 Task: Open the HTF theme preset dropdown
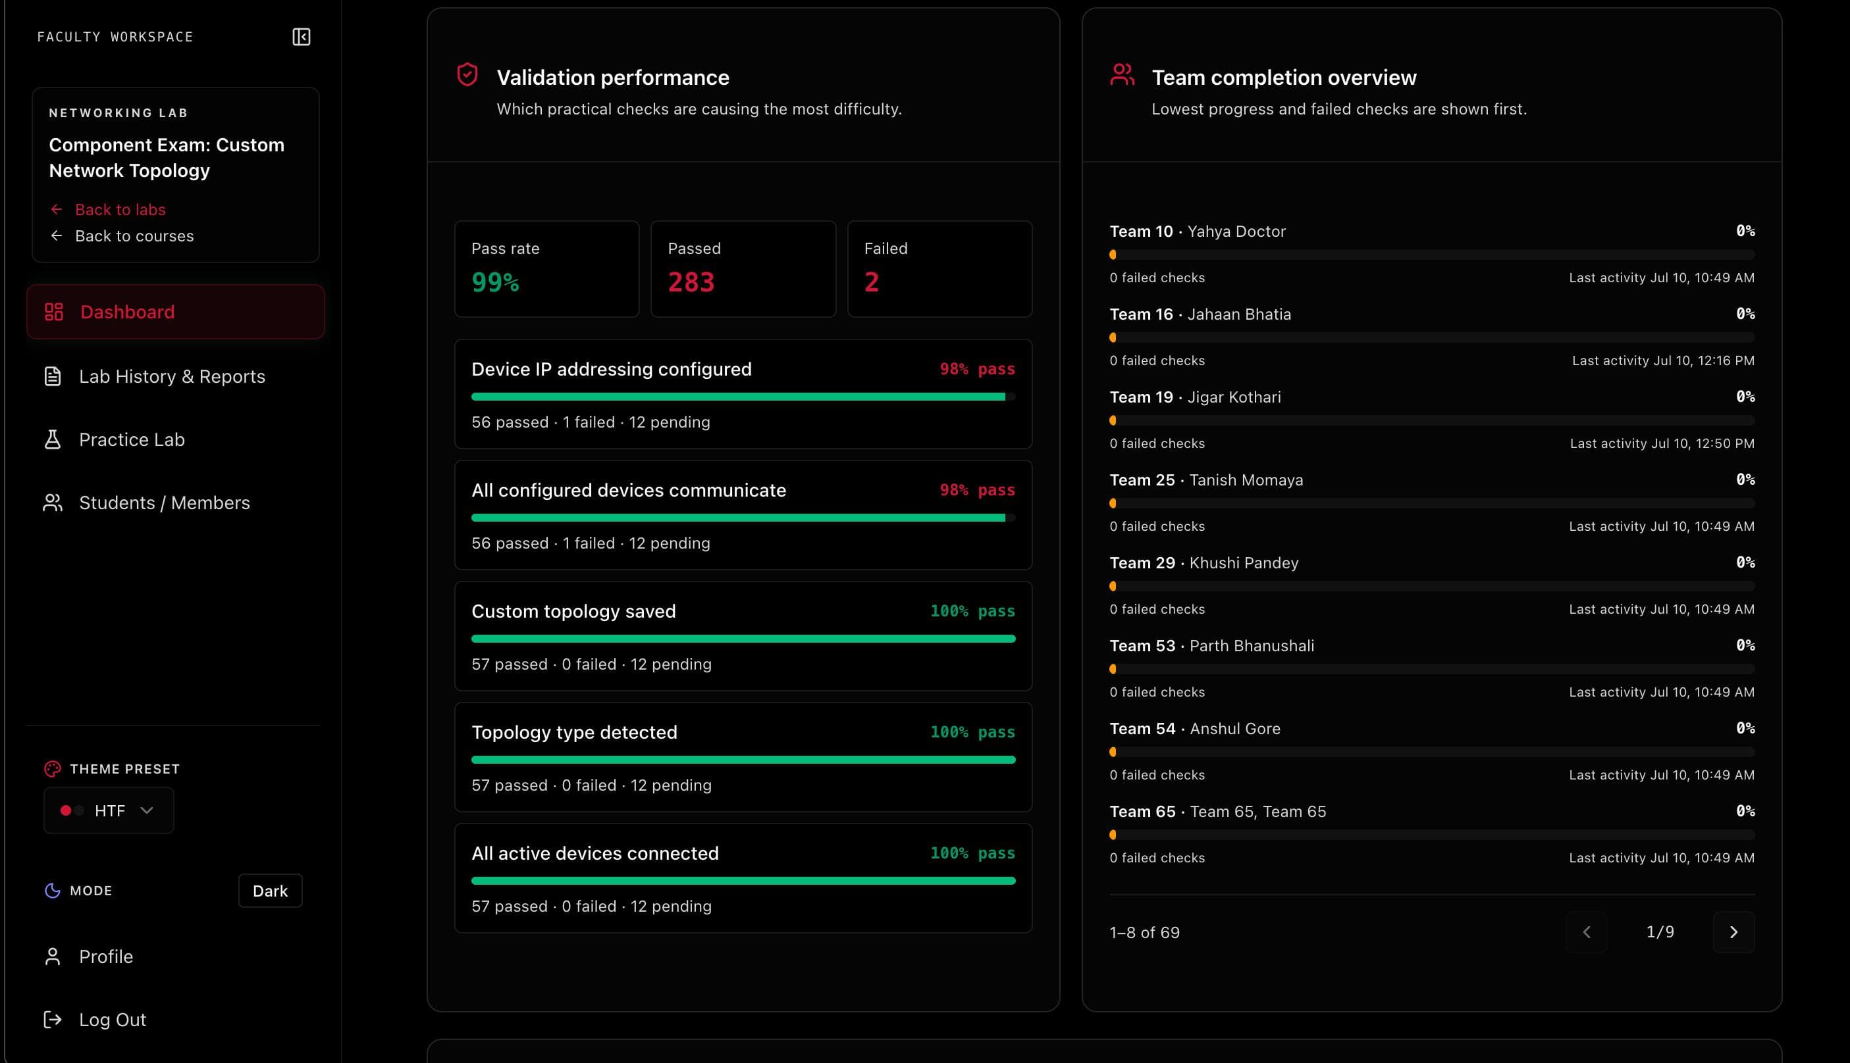pos(109,810)
